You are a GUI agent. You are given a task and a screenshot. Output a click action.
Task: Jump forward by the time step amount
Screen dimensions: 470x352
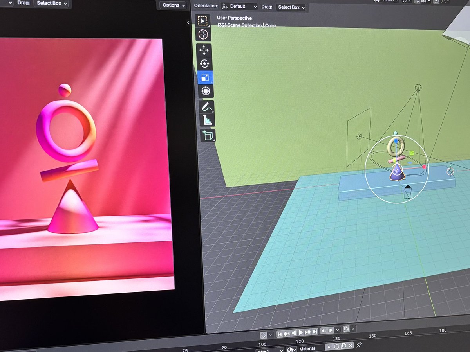[x=330, y=330]
